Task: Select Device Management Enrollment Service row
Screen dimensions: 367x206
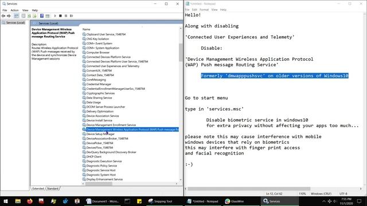Action: click(x=111, y=125)
